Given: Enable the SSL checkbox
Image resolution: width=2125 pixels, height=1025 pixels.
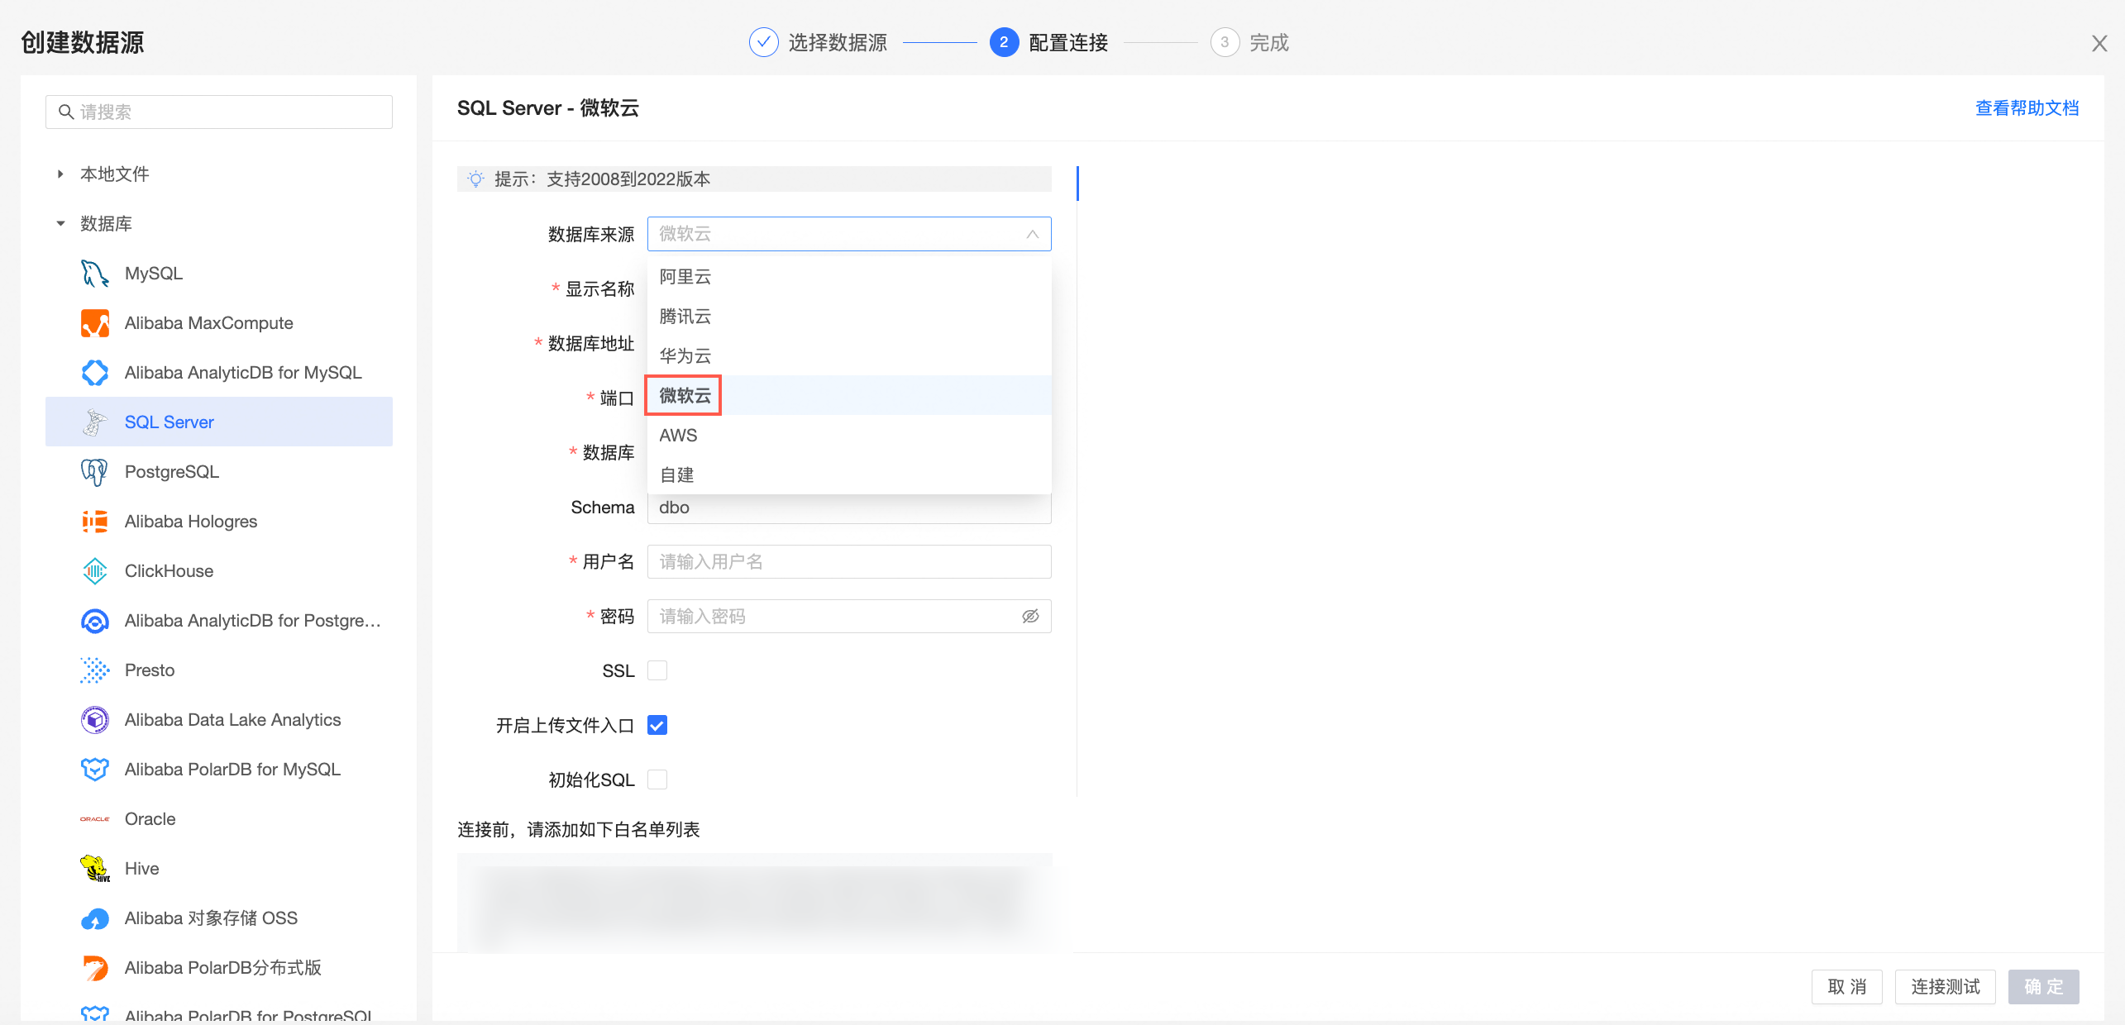Looking at the screenshot, I should (657, 670).
